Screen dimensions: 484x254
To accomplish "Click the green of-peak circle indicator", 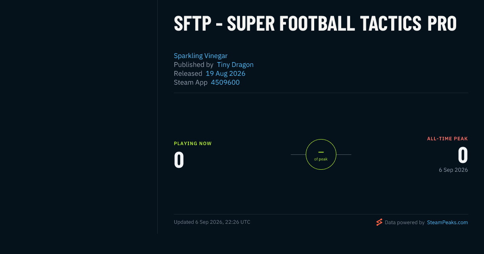I will tap(321, 154).
